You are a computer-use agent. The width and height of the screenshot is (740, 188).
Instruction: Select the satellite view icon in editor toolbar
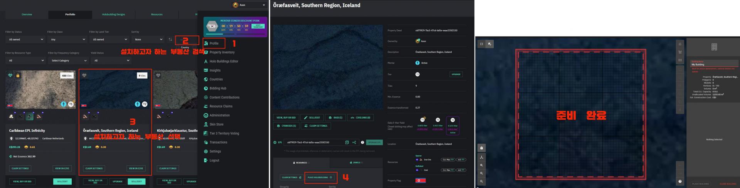489,44
